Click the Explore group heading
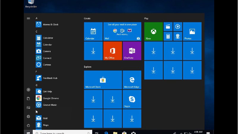 pos(87,67)
